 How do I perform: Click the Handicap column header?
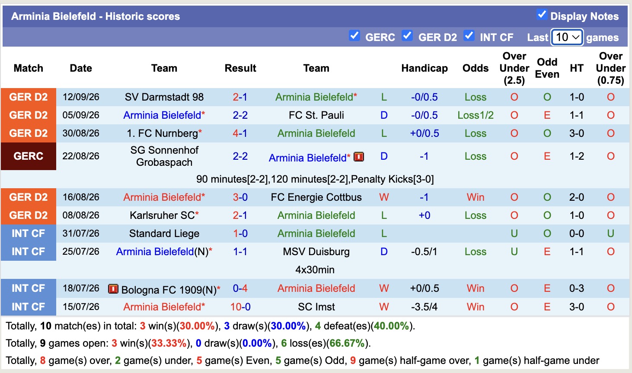tap(425, 68)
